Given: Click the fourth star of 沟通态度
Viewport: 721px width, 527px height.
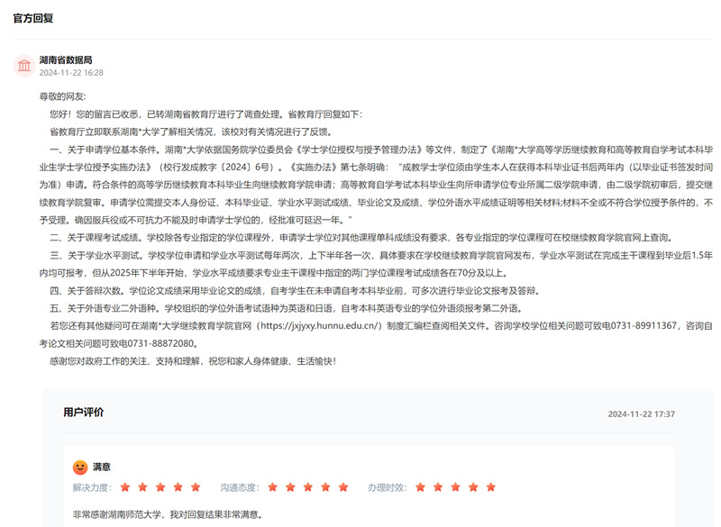Looking at the screenshot, I should (x=325, y=487).
